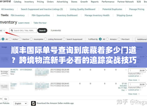The width and height of the screenshot is (147, 110).
Task: Open Potential Duplicates
Action: (x=112, y=9)
